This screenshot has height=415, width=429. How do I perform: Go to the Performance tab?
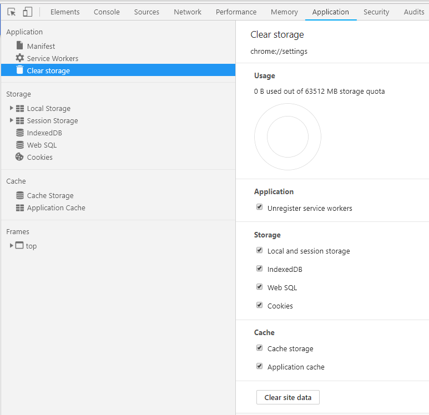pyautogui.click(x=236, y=12)
